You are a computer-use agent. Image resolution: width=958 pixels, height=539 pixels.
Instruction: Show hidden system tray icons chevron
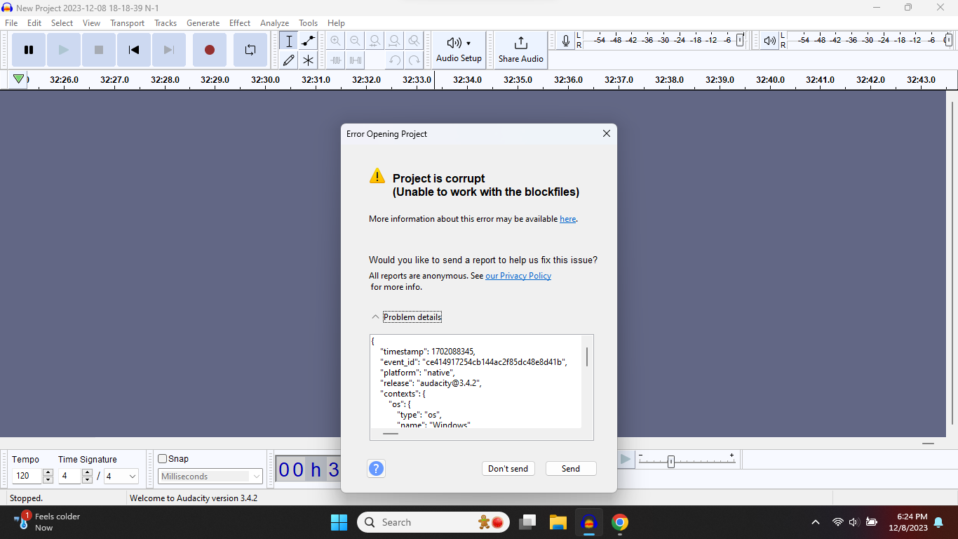(x=815, y=522)
